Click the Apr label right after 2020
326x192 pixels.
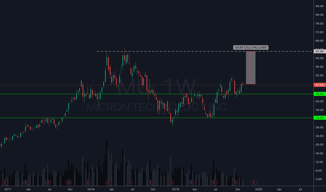coord(279,189)
